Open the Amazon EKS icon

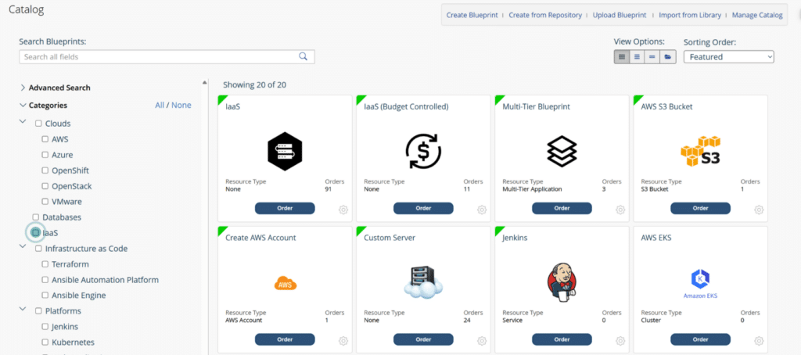click(x=700, y=285)
